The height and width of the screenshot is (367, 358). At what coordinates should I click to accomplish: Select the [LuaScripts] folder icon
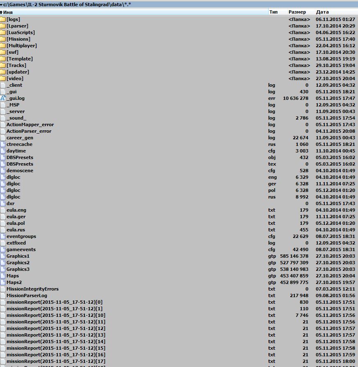(x=3, y=32)
